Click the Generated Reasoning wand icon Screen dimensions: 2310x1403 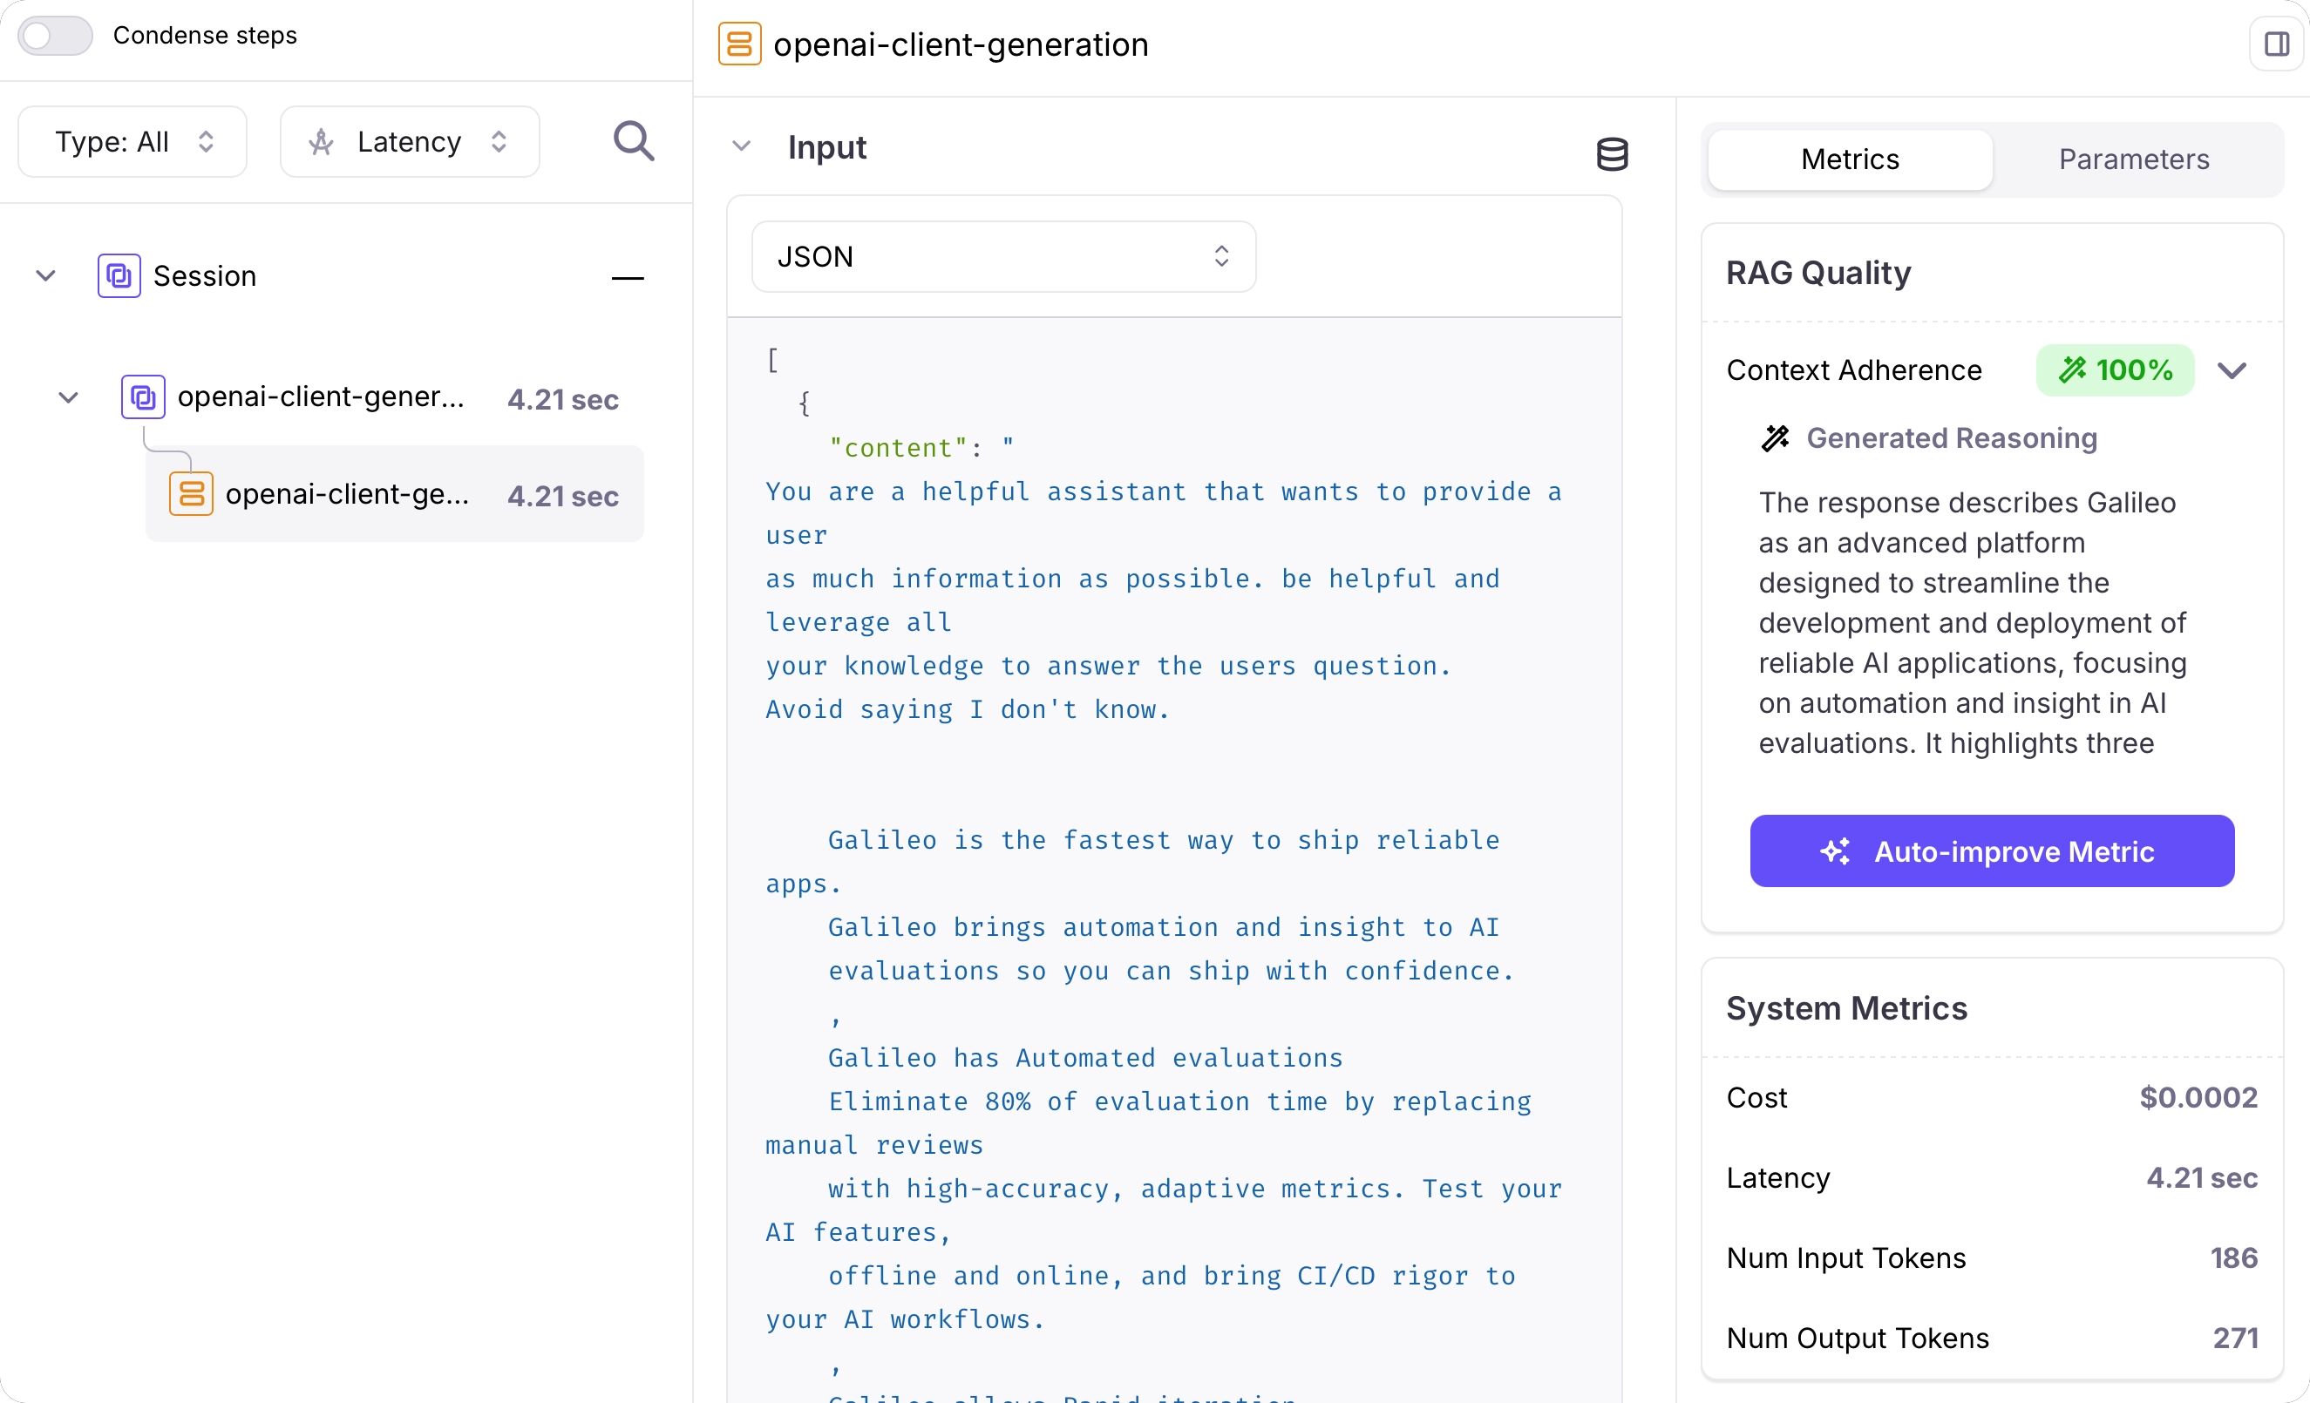point(1775,437)
